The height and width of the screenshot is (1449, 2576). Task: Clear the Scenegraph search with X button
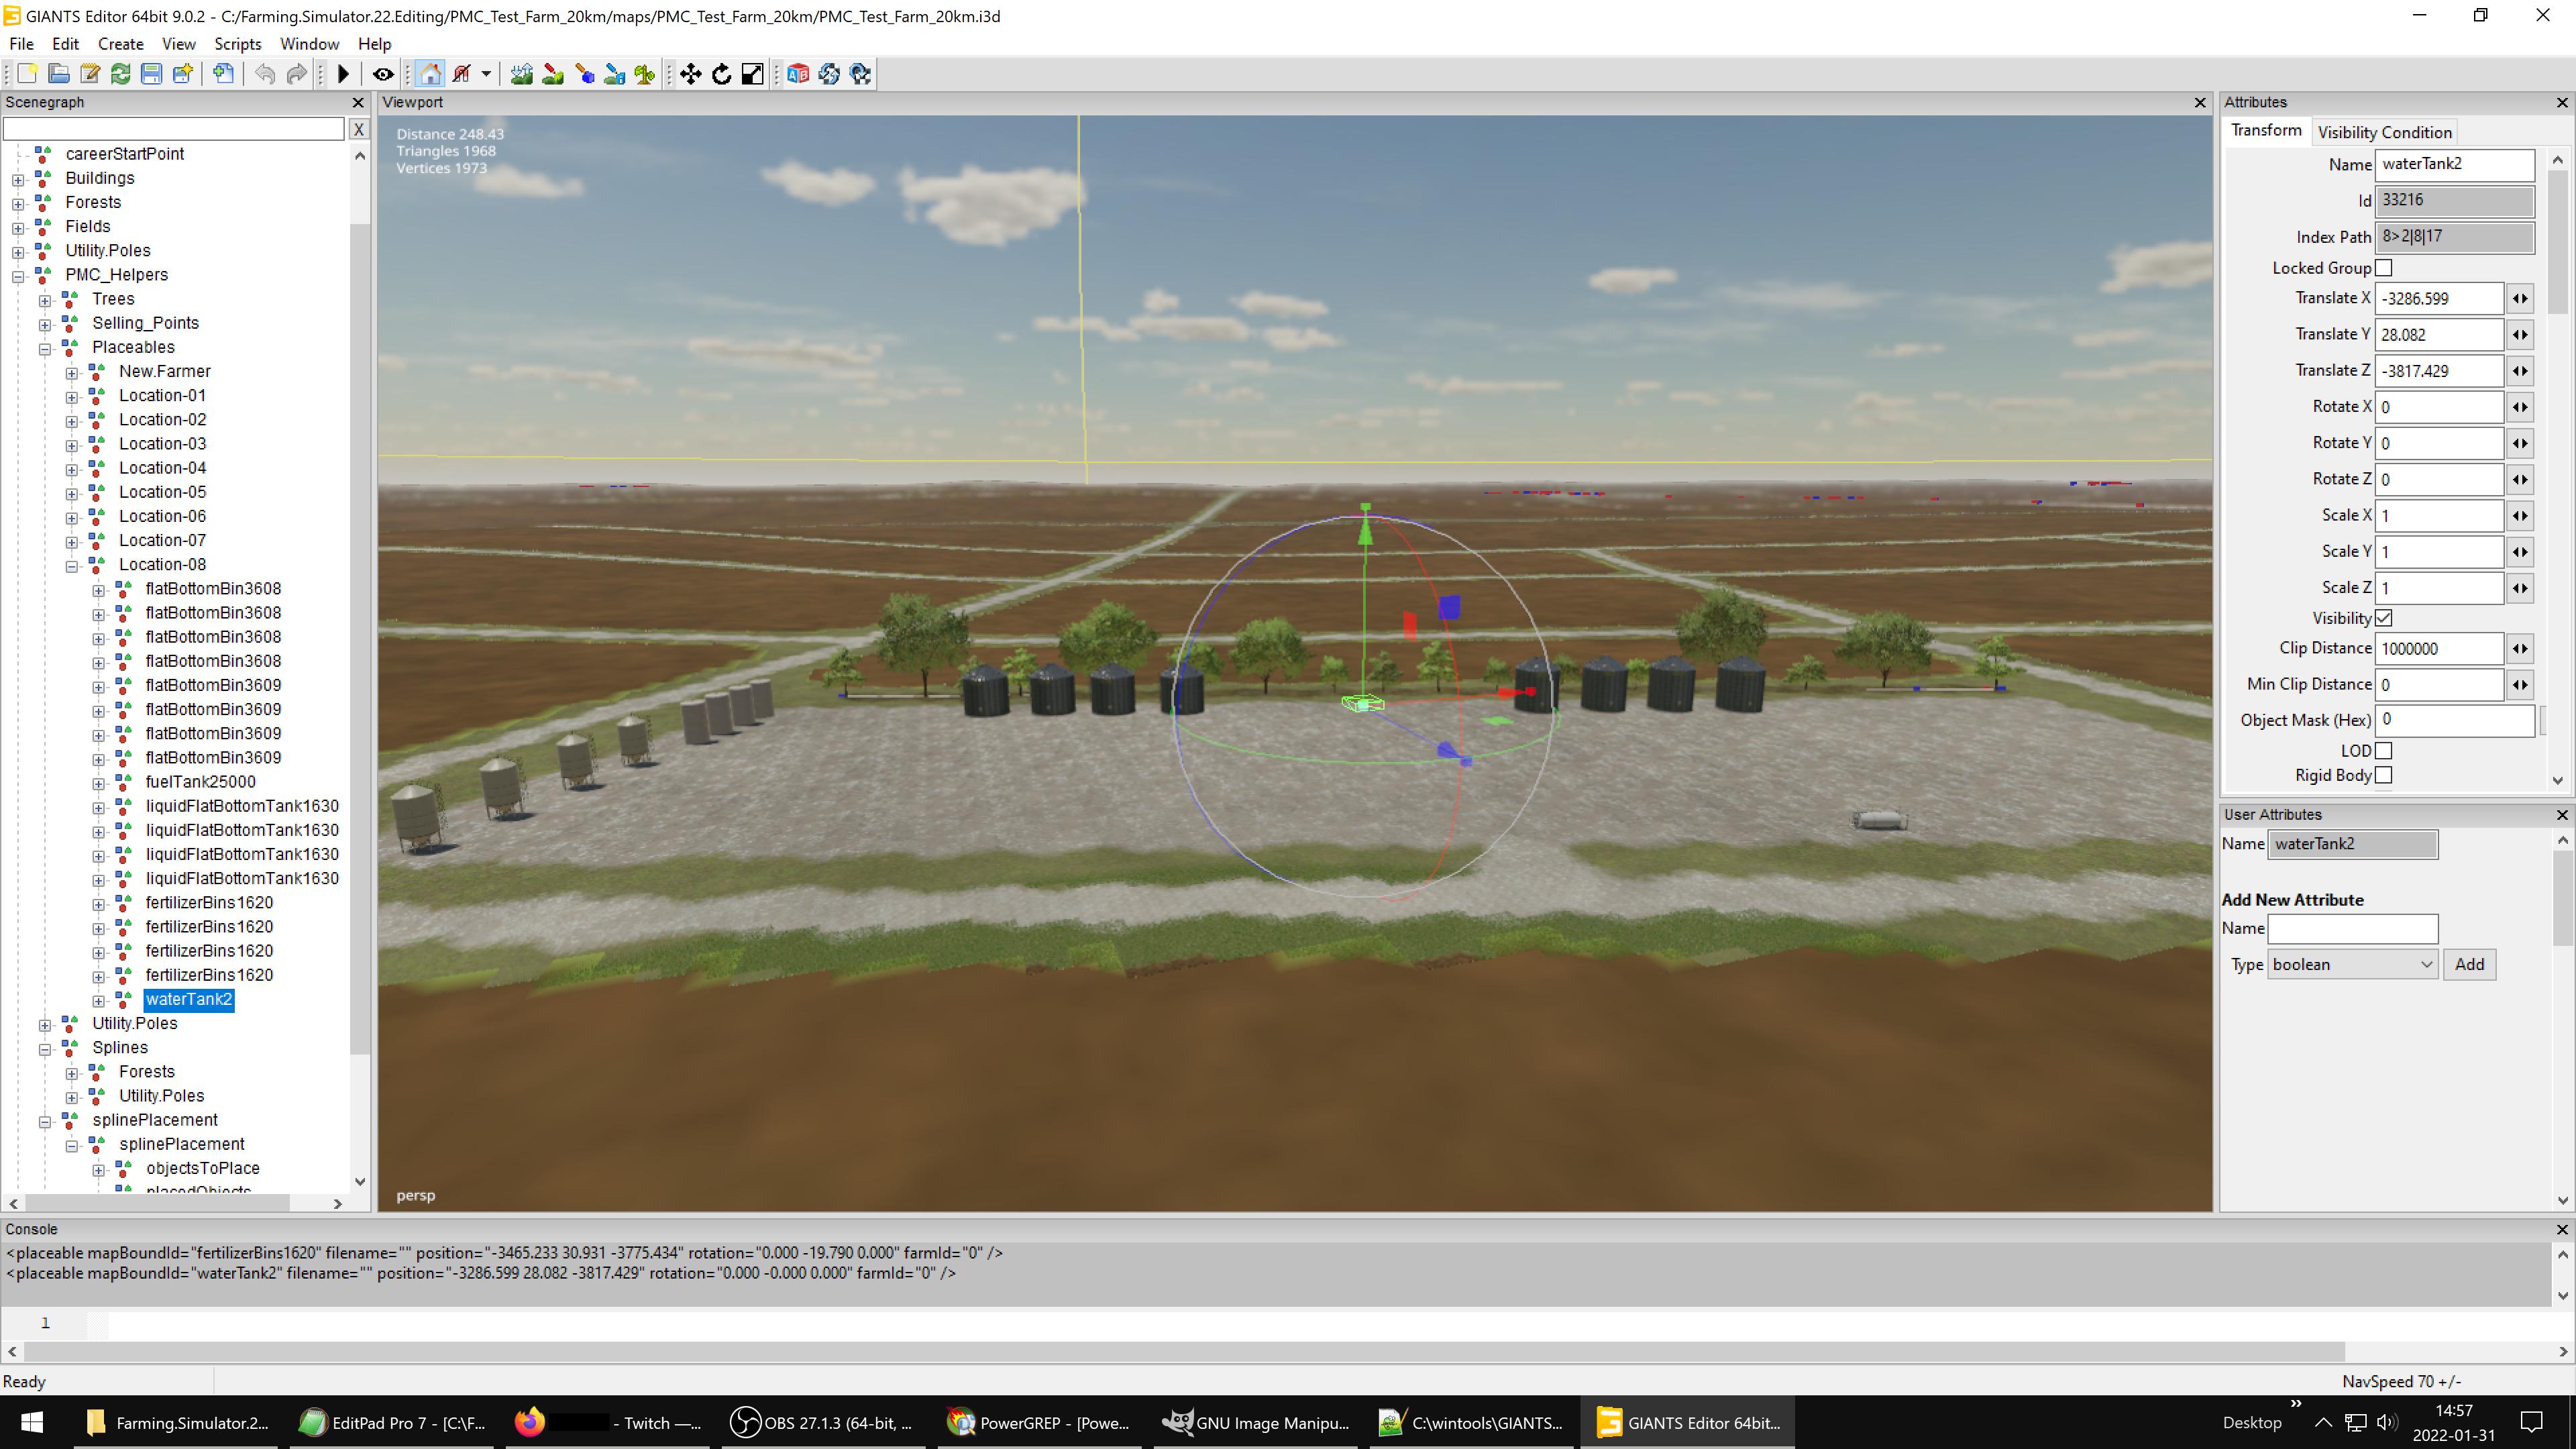[x=359, y=129]
